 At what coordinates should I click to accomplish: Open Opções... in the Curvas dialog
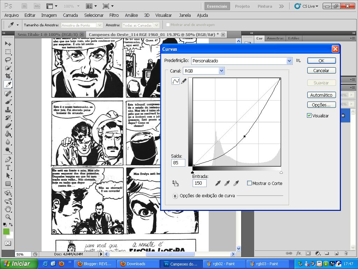coord(321,105)
